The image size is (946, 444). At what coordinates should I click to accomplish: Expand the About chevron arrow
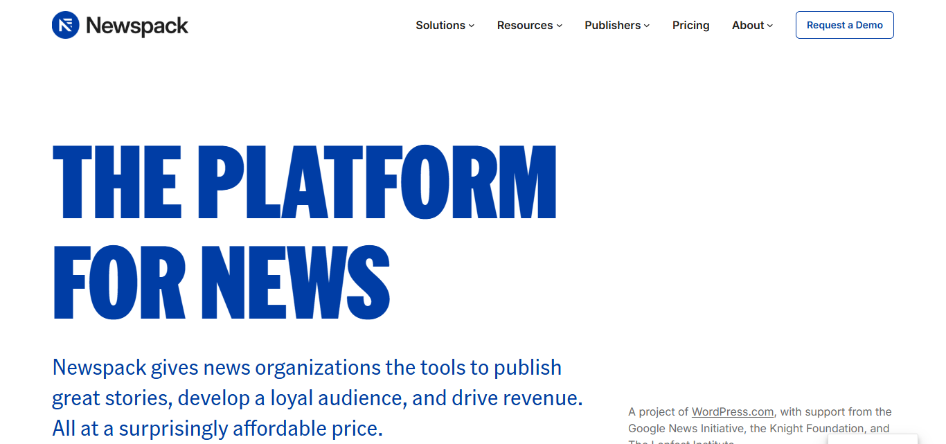770,26
